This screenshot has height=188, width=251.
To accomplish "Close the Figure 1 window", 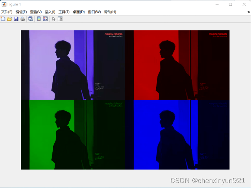I will 244,4.
